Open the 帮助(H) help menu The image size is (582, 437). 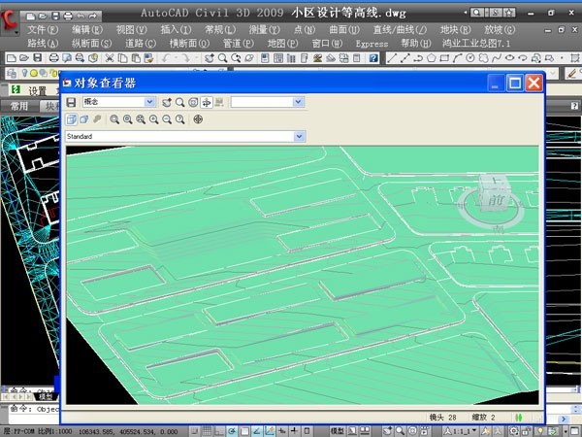[x=416, y=44]
